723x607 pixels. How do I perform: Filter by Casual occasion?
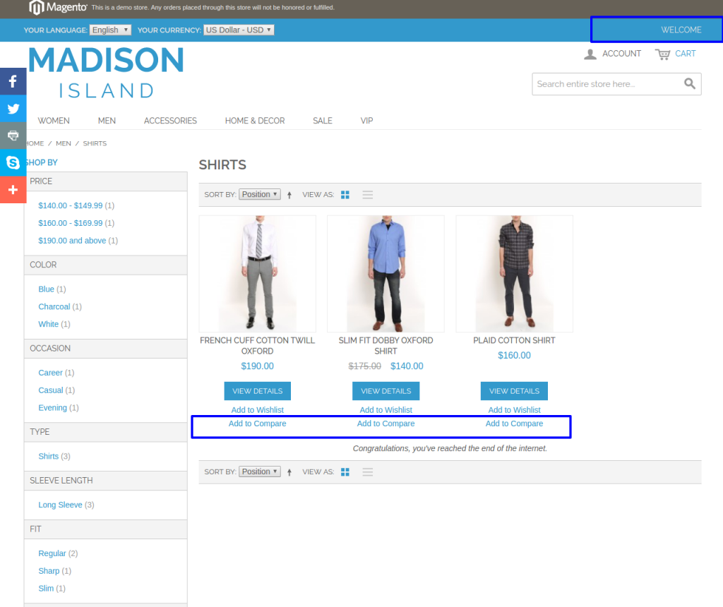pyautogui.click(x=51, y=390)
